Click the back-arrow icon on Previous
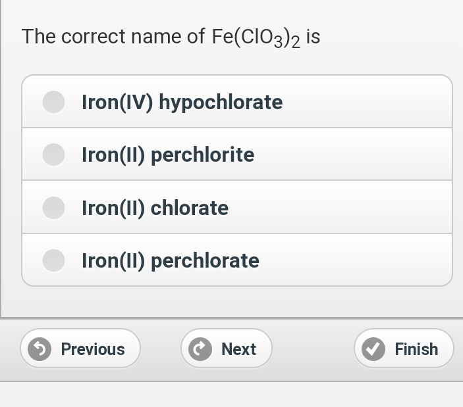463x407 pixels. point(41,348)
